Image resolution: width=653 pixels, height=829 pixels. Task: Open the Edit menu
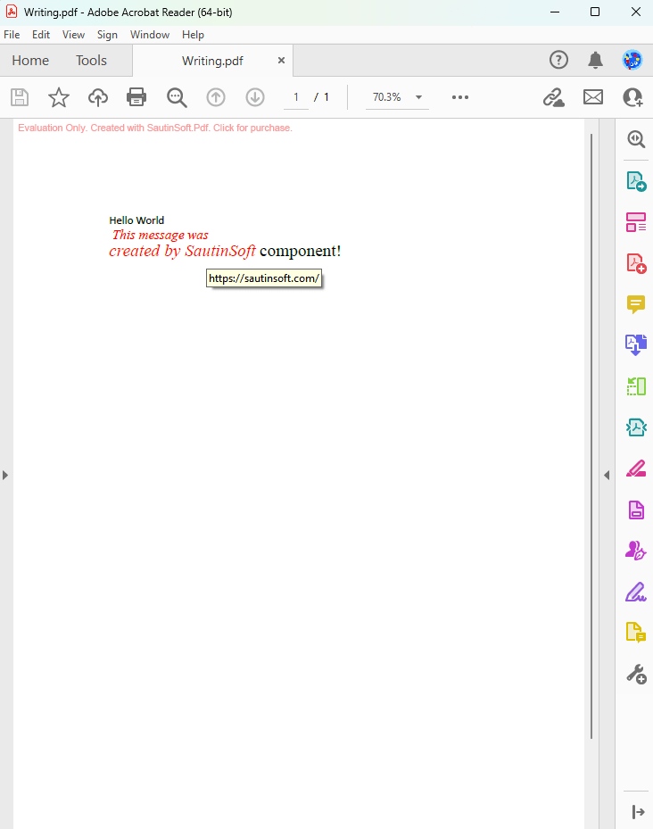point(41,35)
